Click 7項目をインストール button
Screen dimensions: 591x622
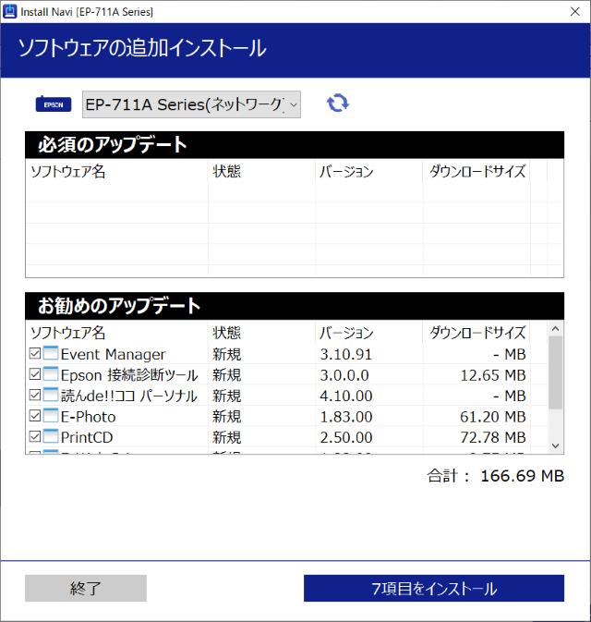click(x=434, y=589)
